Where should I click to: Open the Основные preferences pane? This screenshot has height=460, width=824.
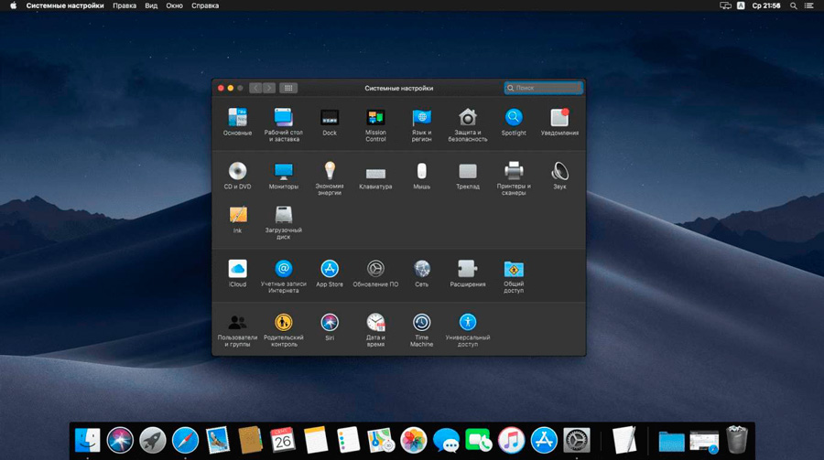pyautogui.click(x=237, y=122)
